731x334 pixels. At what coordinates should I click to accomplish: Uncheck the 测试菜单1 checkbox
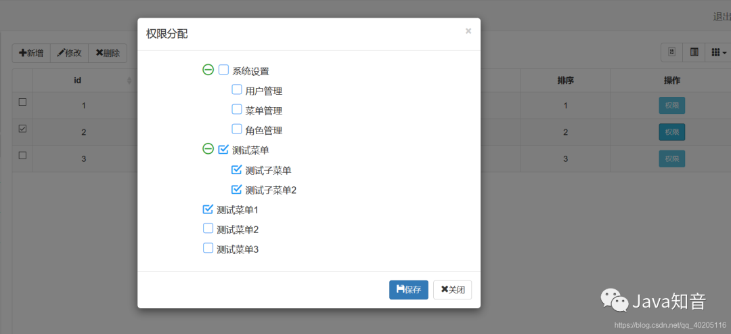(208, 209)
